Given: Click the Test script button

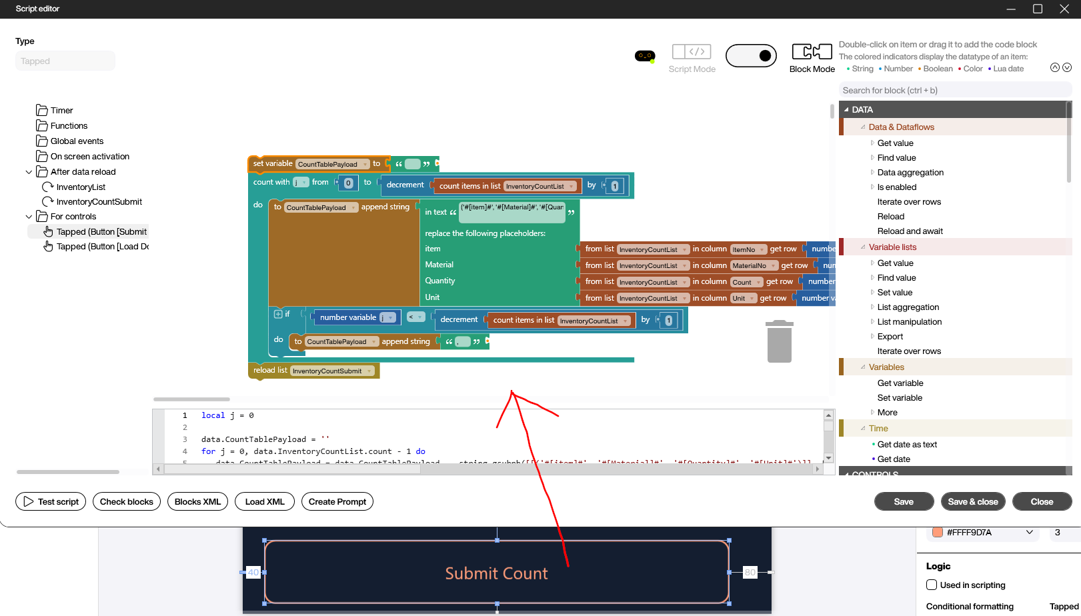Looking at the screenshot, I should point(51,502).
